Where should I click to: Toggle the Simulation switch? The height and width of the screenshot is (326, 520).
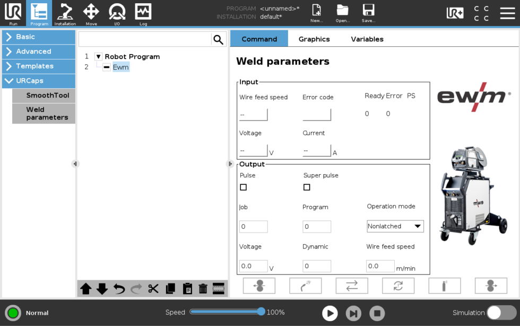tap(501, 313)
